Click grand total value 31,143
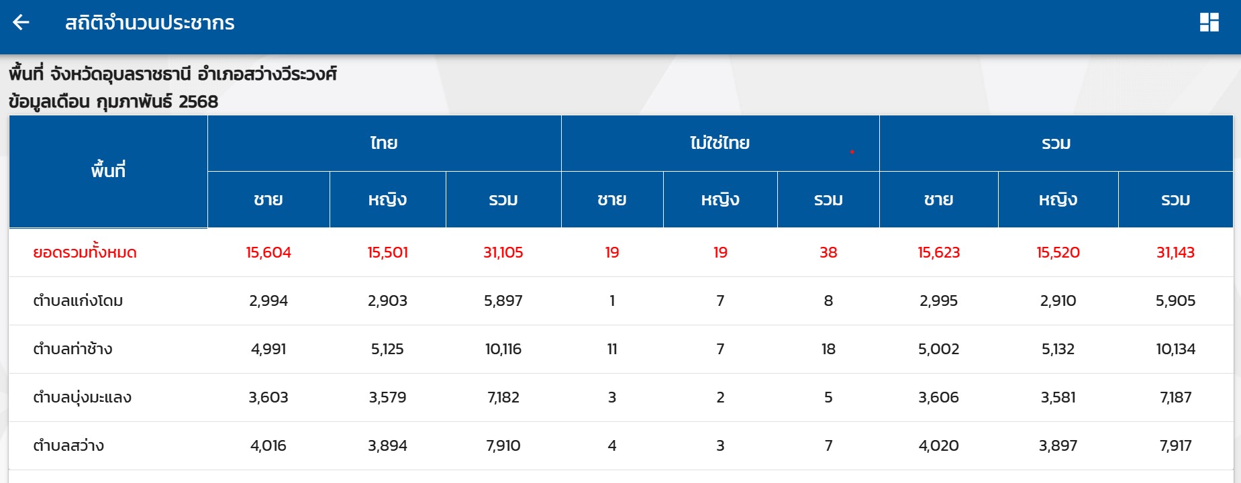 click(1175, 253)
